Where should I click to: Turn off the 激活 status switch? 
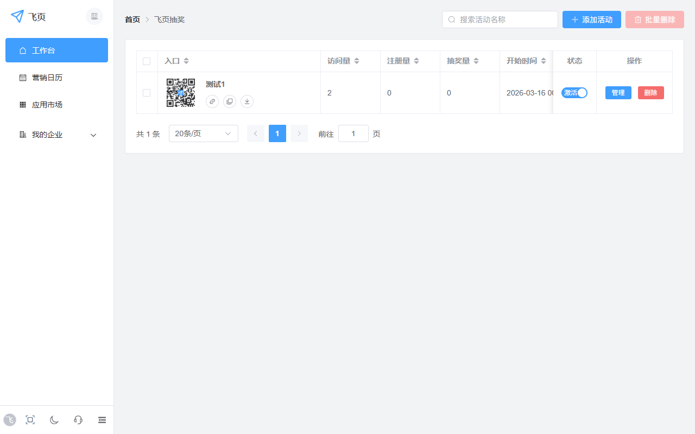click(574, 93)
